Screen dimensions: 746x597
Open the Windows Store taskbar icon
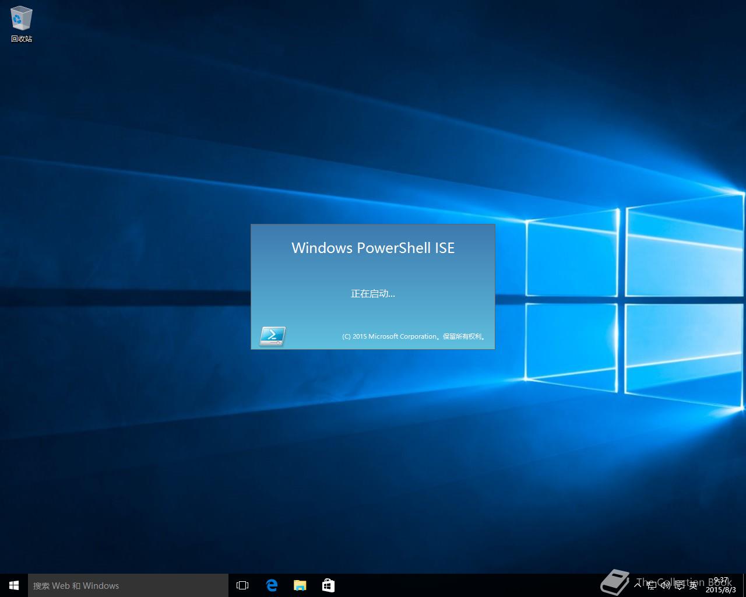[x=328, y=585]
